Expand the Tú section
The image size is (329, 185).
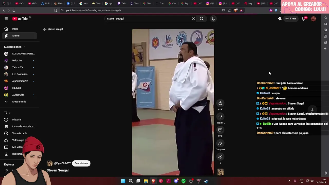[x=7, y=113]
